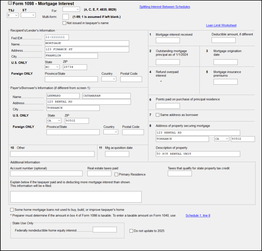The height and width of the screenshot is (251, 262).
Task: Open the TSJ dropdown
Action: point(13,15)
